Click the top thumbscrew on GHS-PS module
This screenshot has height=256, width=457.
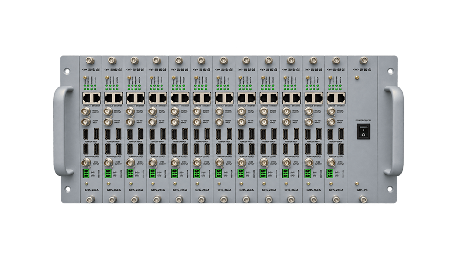(363, 61)
